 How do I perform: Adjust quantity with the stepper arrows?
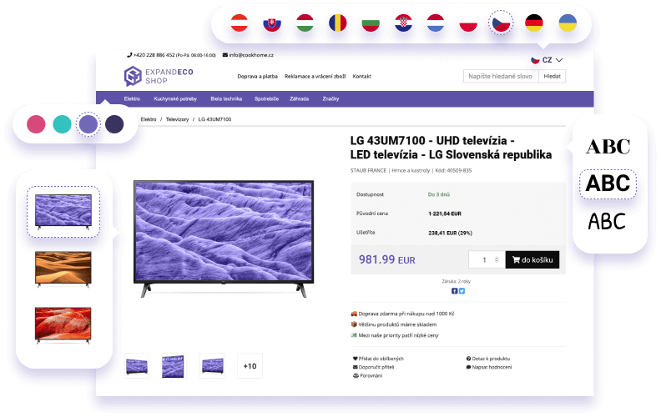tap(497, 260)
